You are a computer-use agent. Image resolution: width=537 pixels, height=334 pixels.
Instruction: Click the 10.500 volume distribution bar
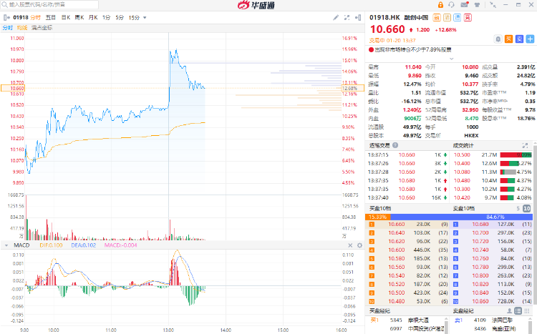tap(516, 154)
